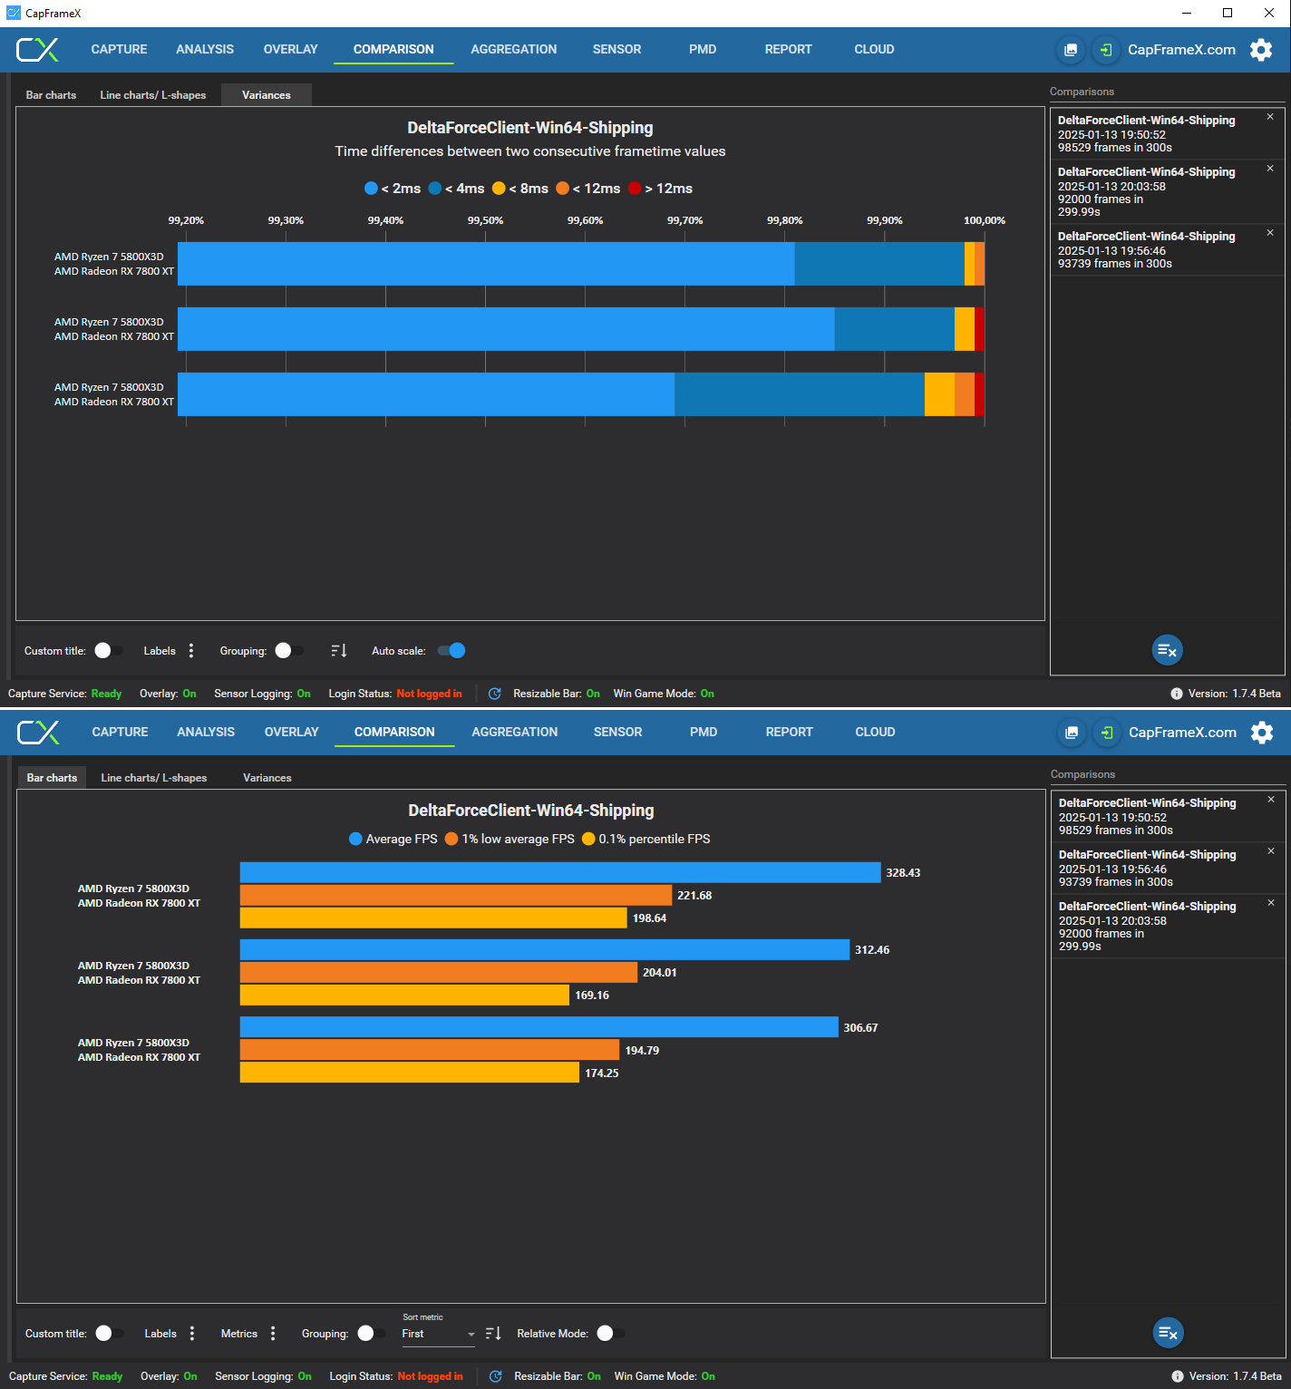Click the < 2ms legend color dot

tap(371, 189)
